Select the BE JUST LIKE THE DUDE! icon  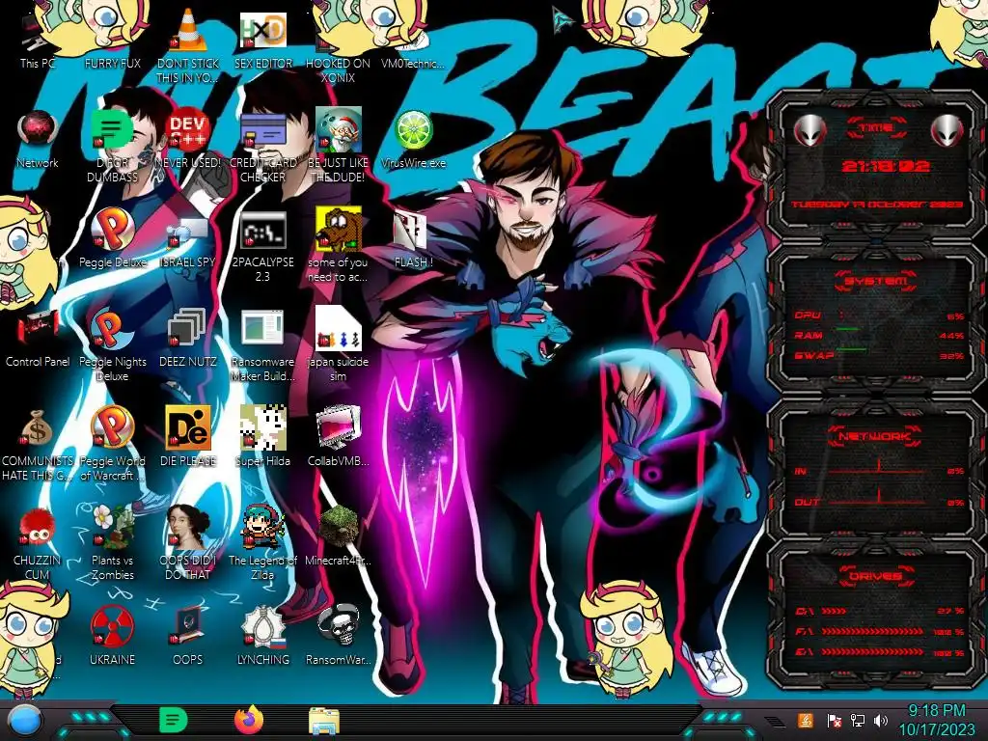click(x=338, y=147)
